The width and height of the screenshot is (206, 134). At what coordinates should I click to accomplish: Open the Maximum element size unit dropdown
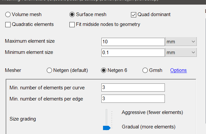[181, 42]
